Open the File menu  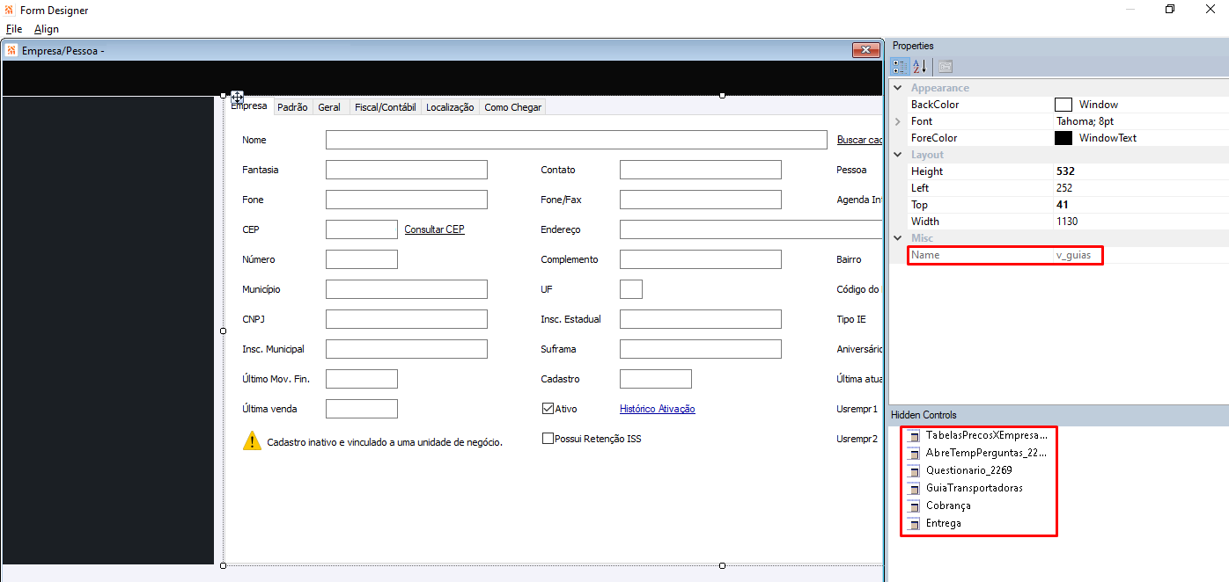14,29
